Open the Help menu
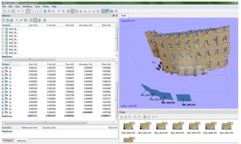241x144 pixels. pos(54,6)
